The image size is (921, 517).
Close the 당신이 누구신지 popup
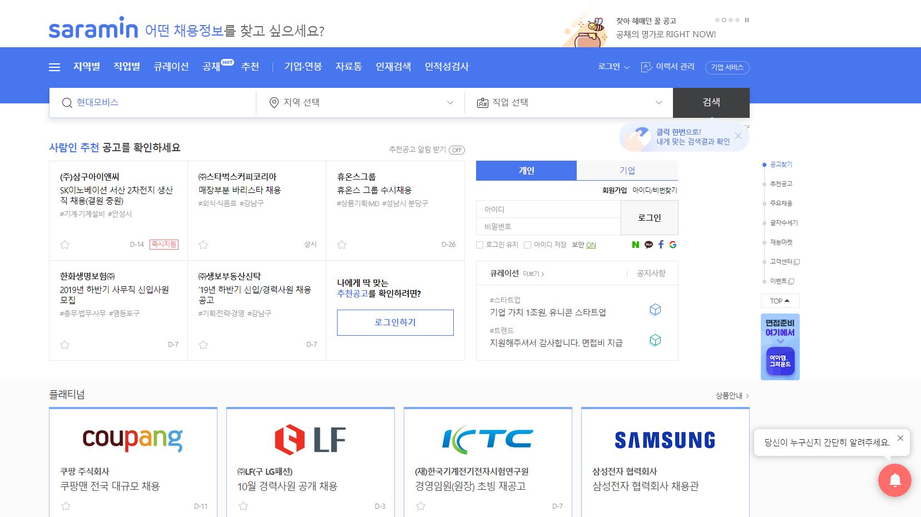pos(900,438)
